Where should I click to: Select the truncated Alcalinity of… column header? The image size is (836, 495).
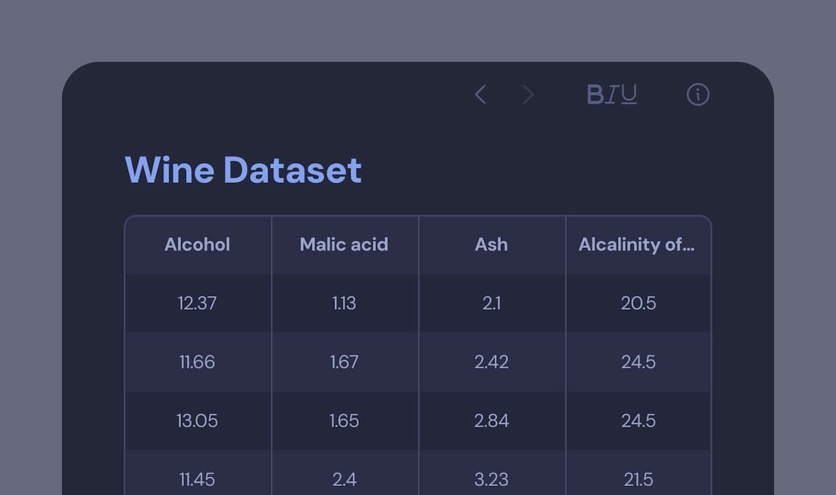[x=637, y=244]
